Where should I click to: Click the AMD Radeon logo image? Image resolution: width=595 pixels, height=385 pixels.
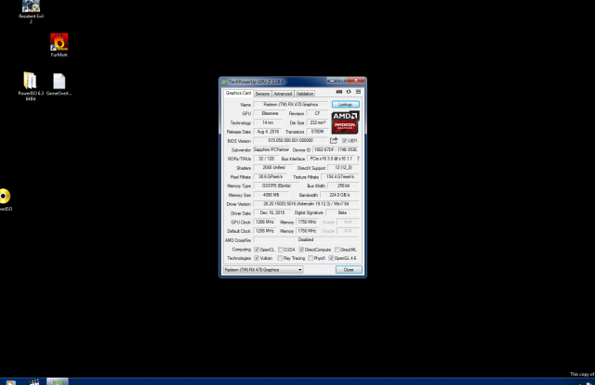(x=345, y=122)
